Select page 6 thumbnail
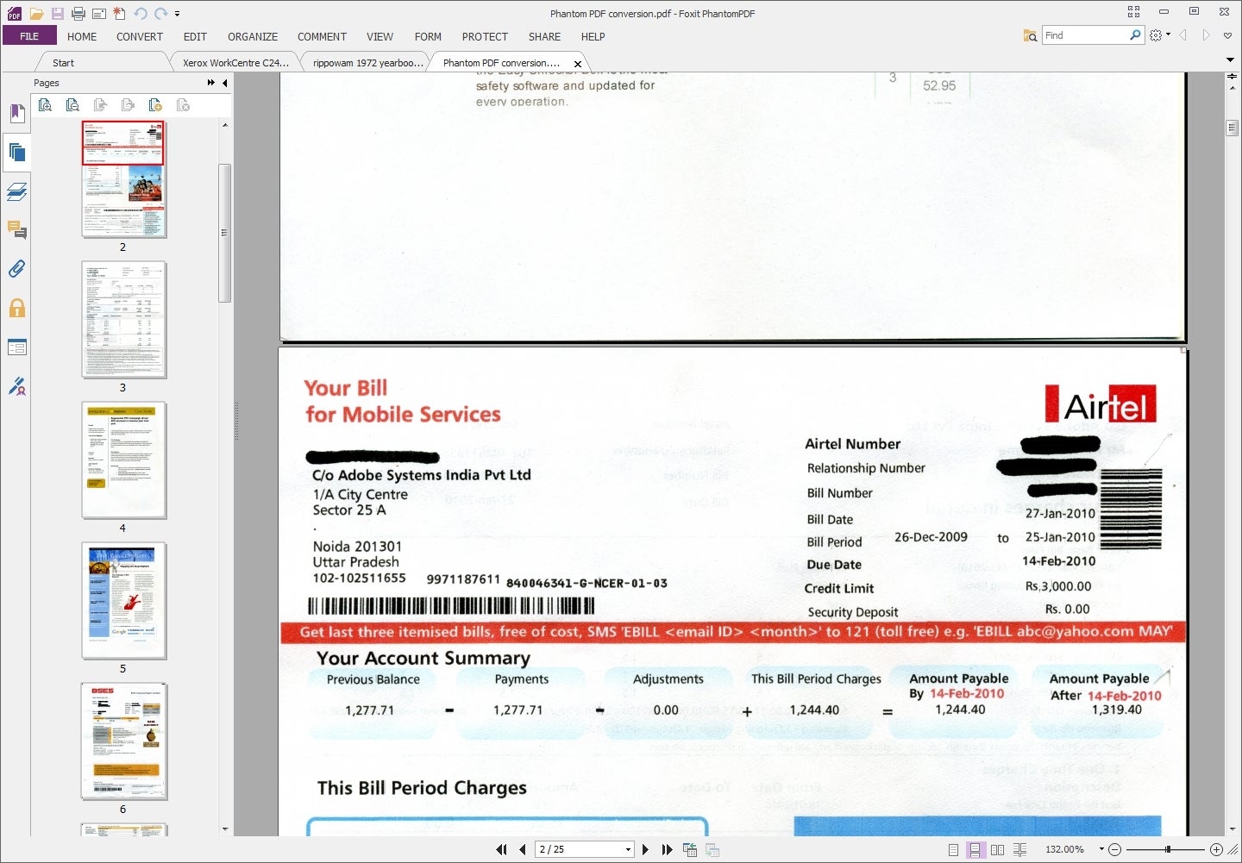The width and height of the screenshot is (1242, 863). pos(123,741)
